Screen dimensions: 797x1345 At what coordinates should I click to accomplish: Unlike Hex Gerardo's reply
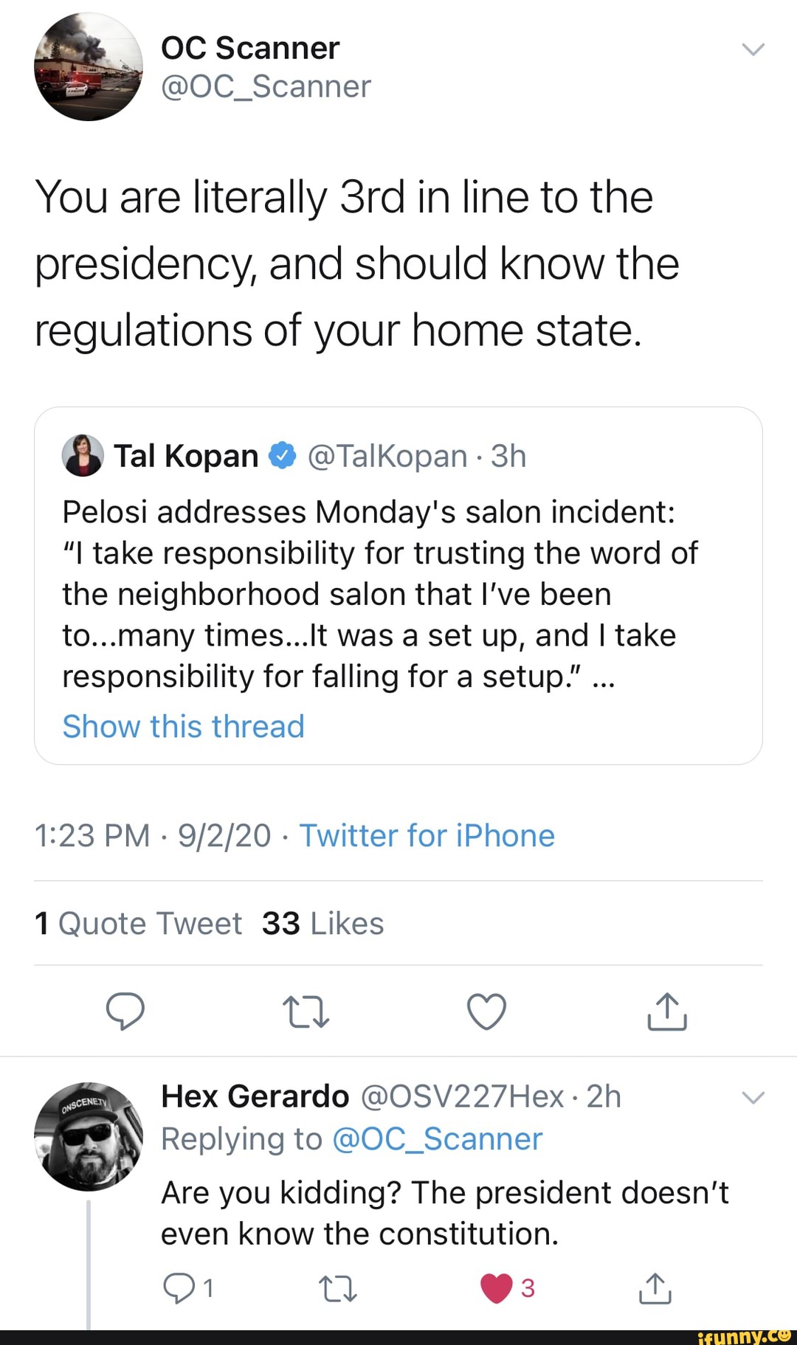coord(497,1288)
